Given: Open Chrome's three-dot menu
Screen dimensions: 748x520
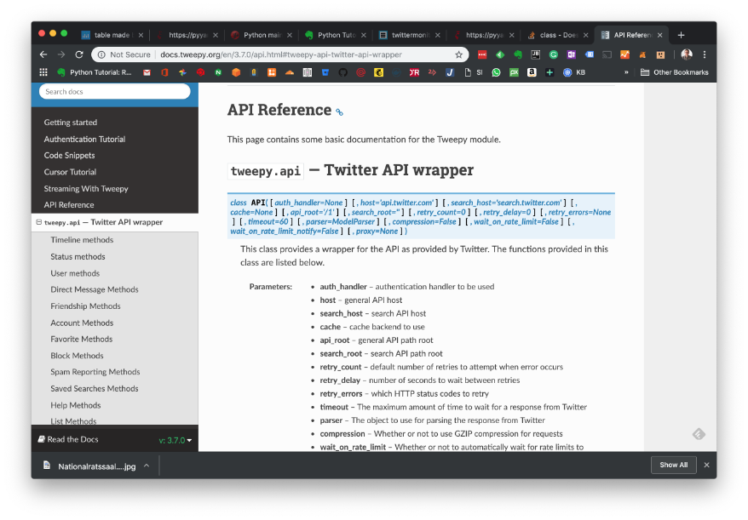Looking at the screenshot, I should pyautogui.click(x=705, y=54).
